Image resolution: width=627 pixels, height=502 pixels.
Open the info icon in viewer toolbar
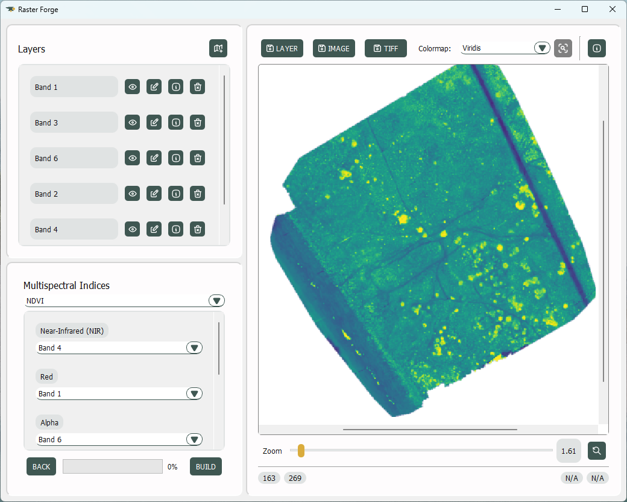[597, 48]
